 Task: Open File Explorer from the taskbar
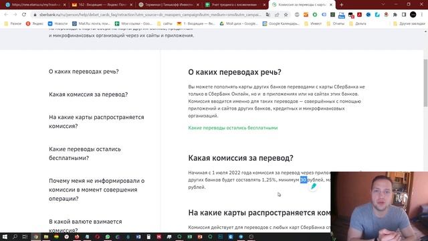point(46,236)
